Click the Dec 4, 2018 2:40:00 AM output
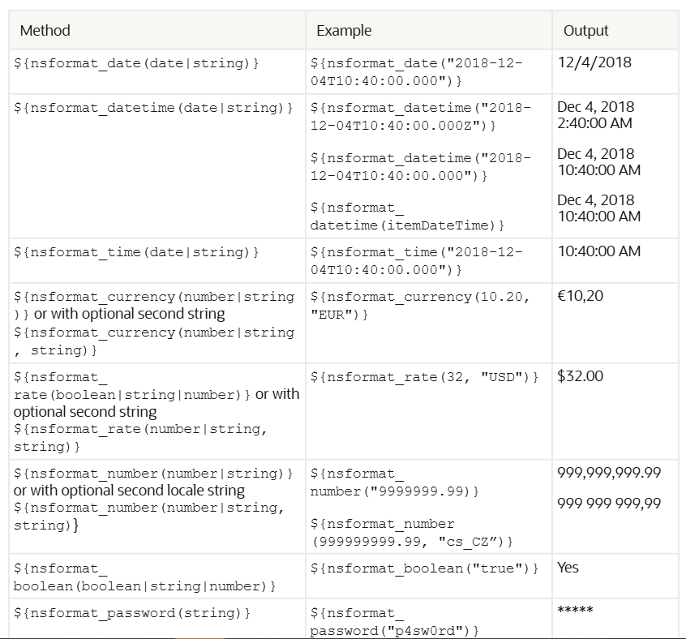686x639 pixels. click(596, 115)
